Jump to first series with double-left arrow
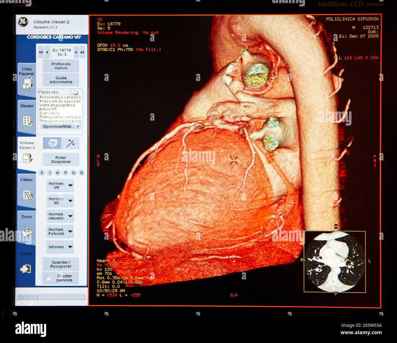Image resolution: width=397 pixels, height=343 pixels. (41, 52)
